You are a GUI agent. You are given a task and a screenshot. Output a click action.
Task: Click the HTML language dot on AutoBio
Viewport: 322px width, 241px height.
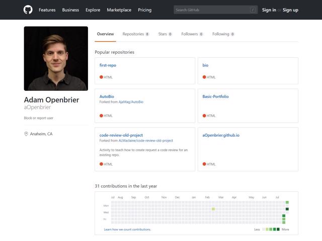click(x=101, y=115)
